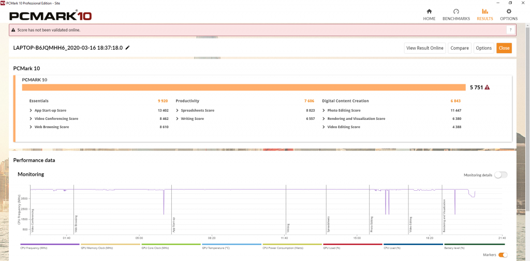The width and height of the screenshot is (530, 261).
Task: Click the Performance data heading
Action: click(34, 160)
